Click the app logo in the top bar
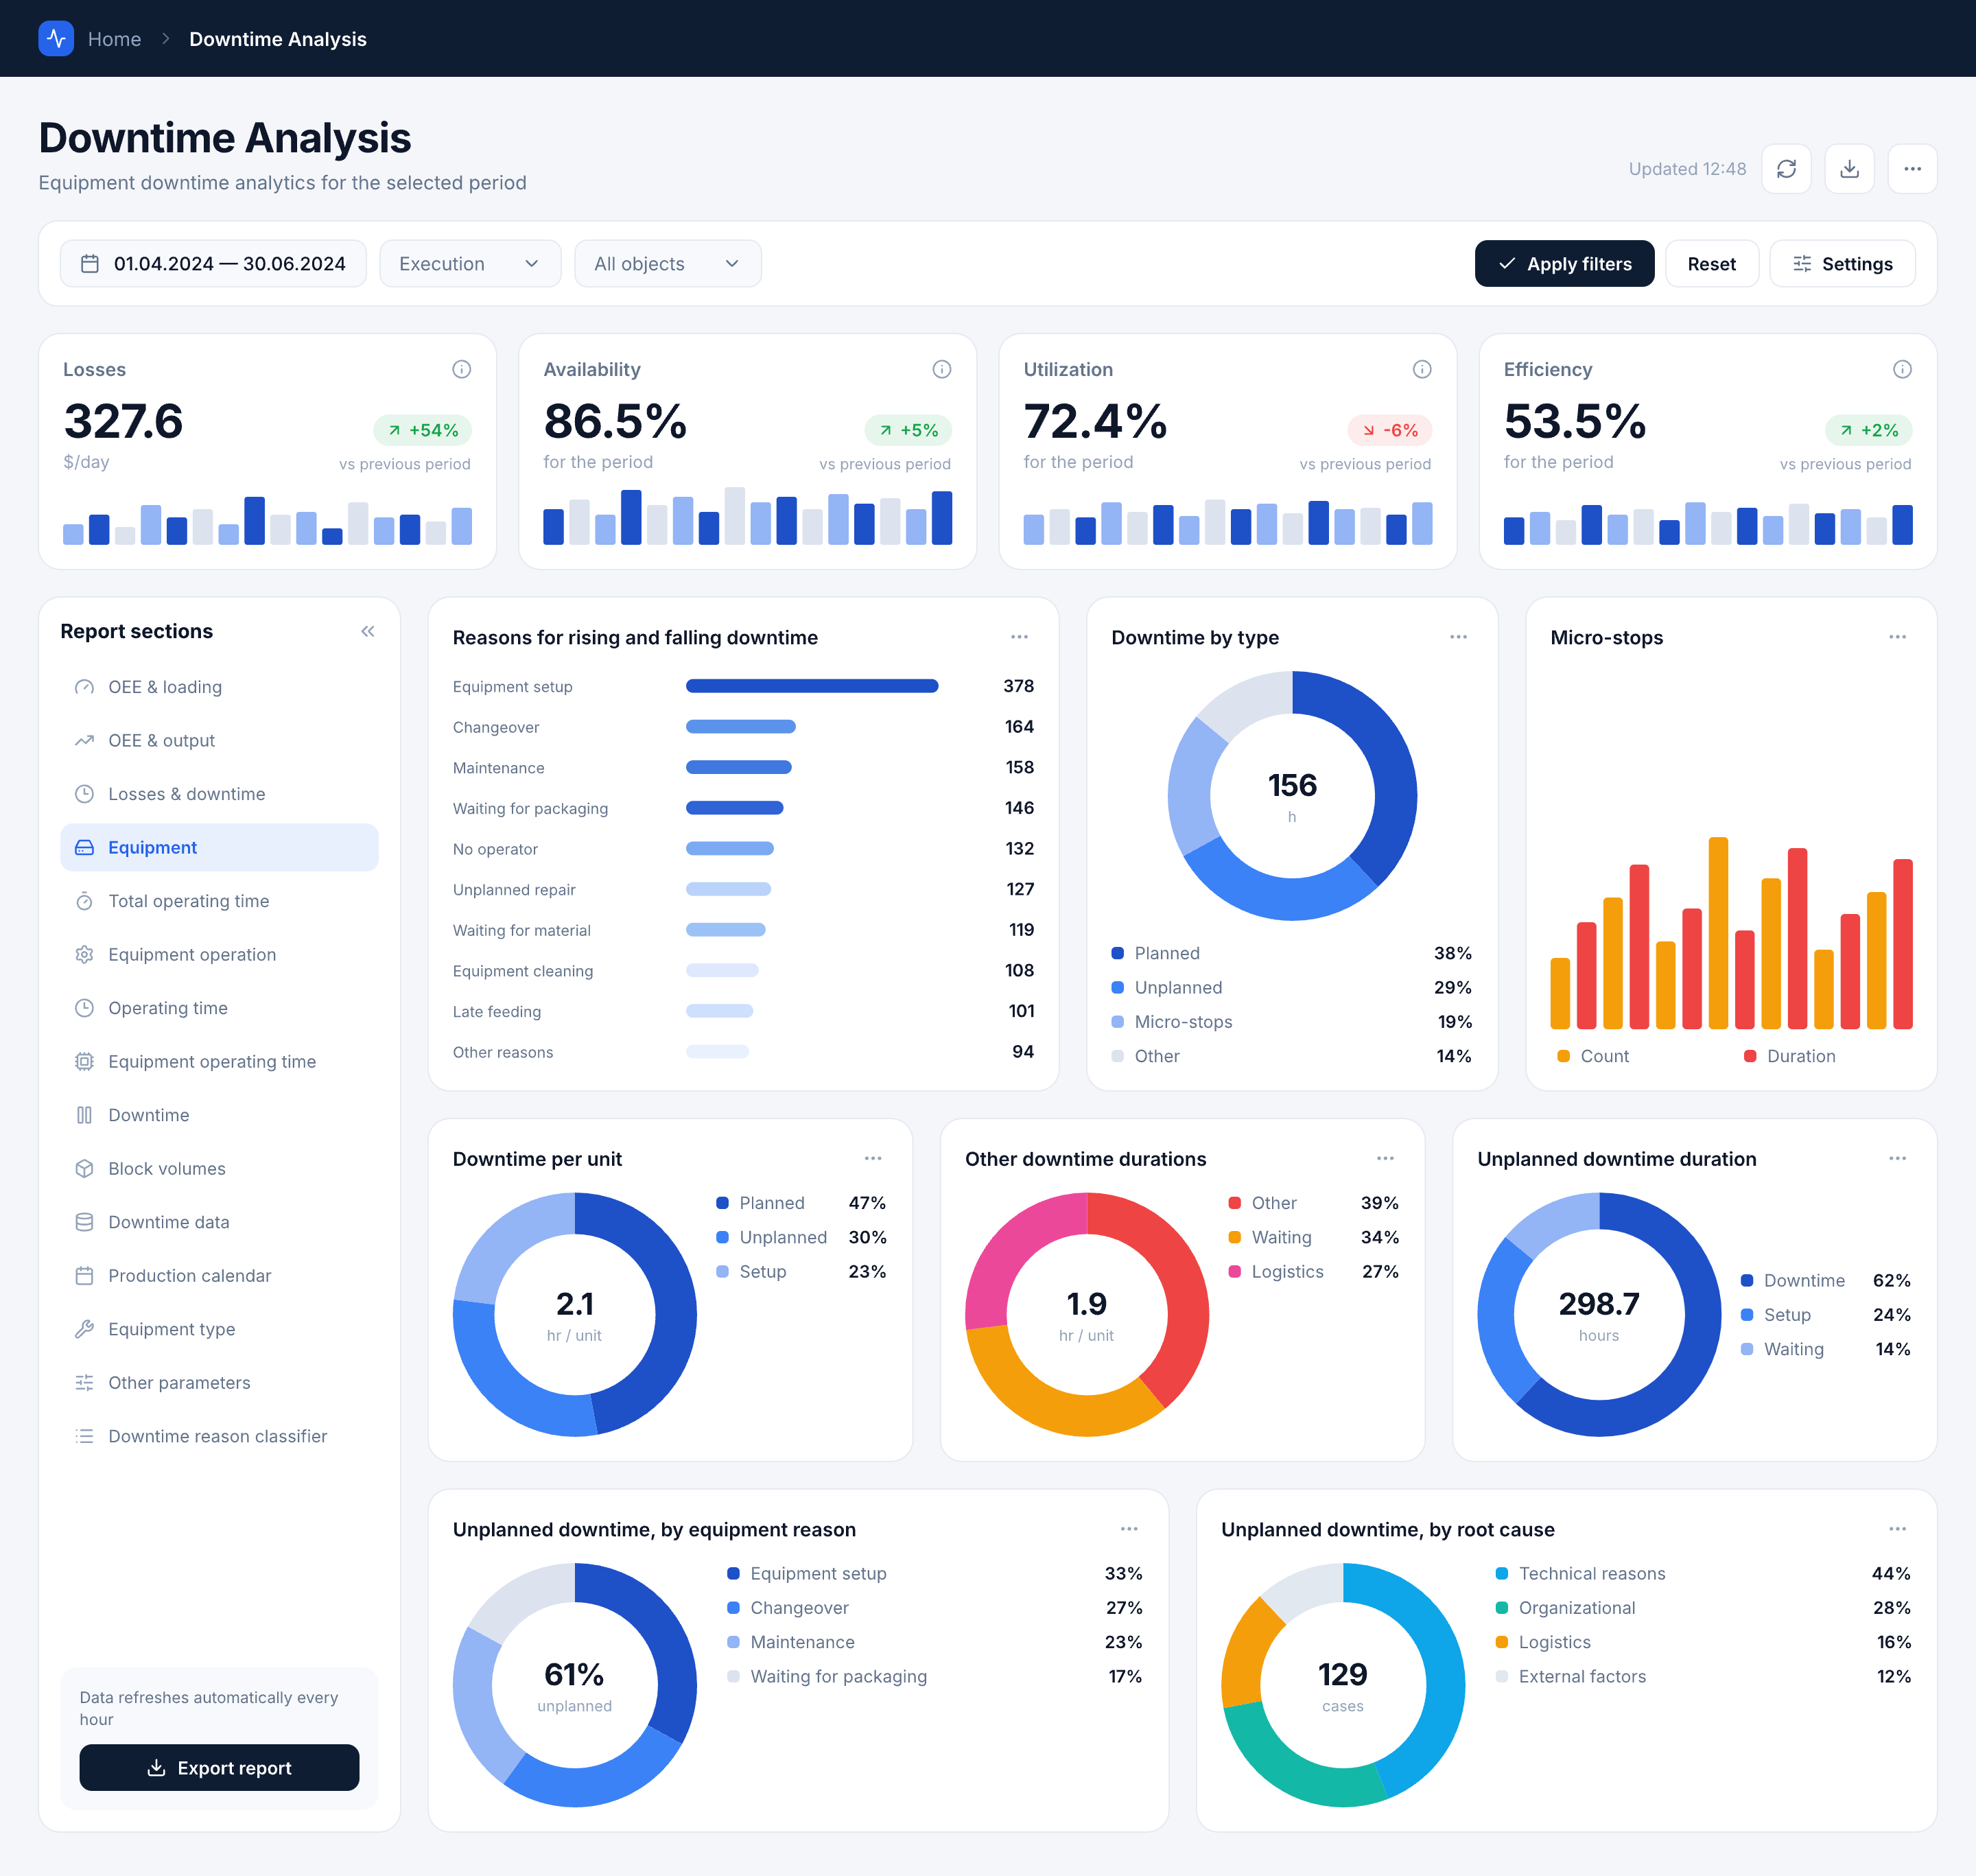The width and height of the screenshot is (1976, 1876). 56,39
